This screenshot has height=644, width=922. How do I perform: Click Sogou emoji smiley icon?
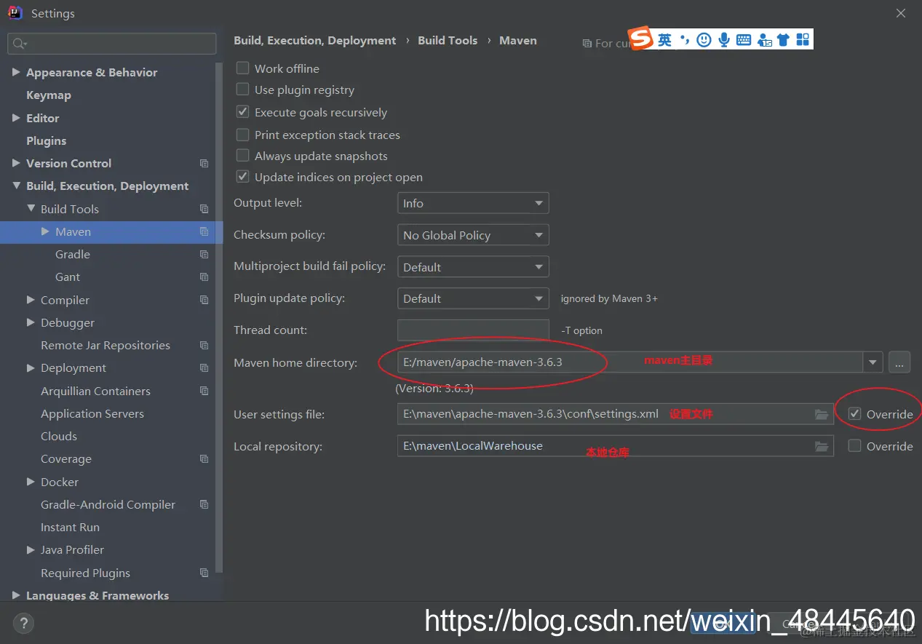point(704,40)
